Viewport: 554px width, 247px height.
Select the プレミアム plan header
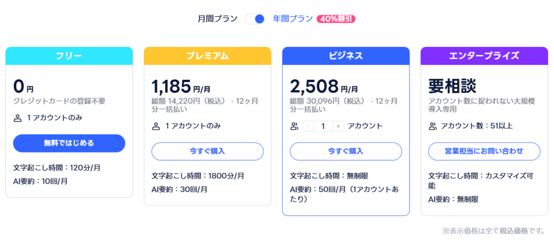pos(207,56)
